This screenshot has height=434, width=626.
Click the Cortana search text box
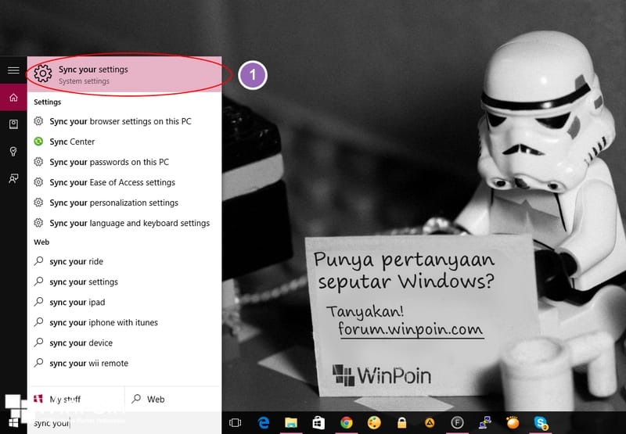(117, 423)
